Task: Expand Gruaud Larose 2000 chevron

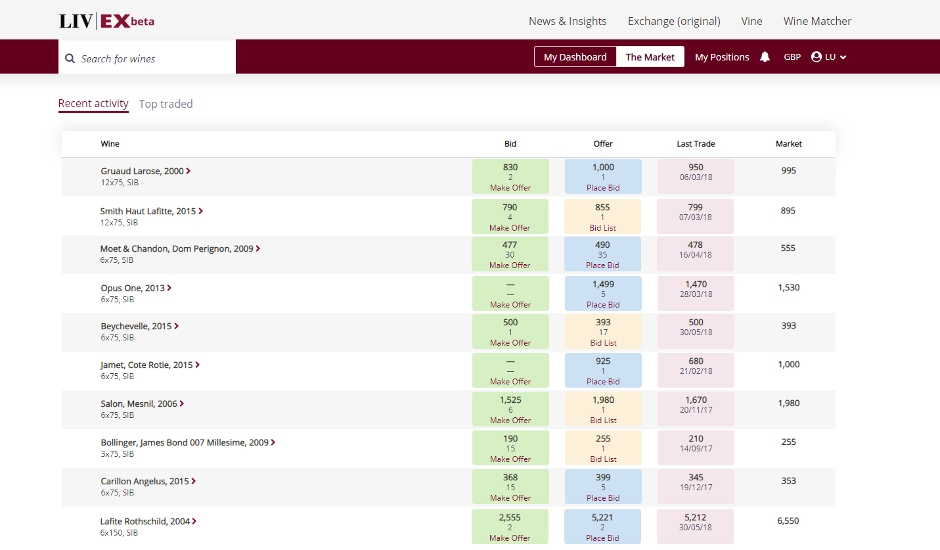Action: pos(189,171)
